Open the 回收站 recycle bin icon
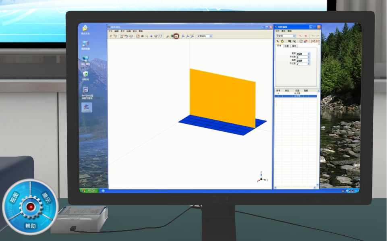This screenshot has width=387, height=241. point(85,75)
